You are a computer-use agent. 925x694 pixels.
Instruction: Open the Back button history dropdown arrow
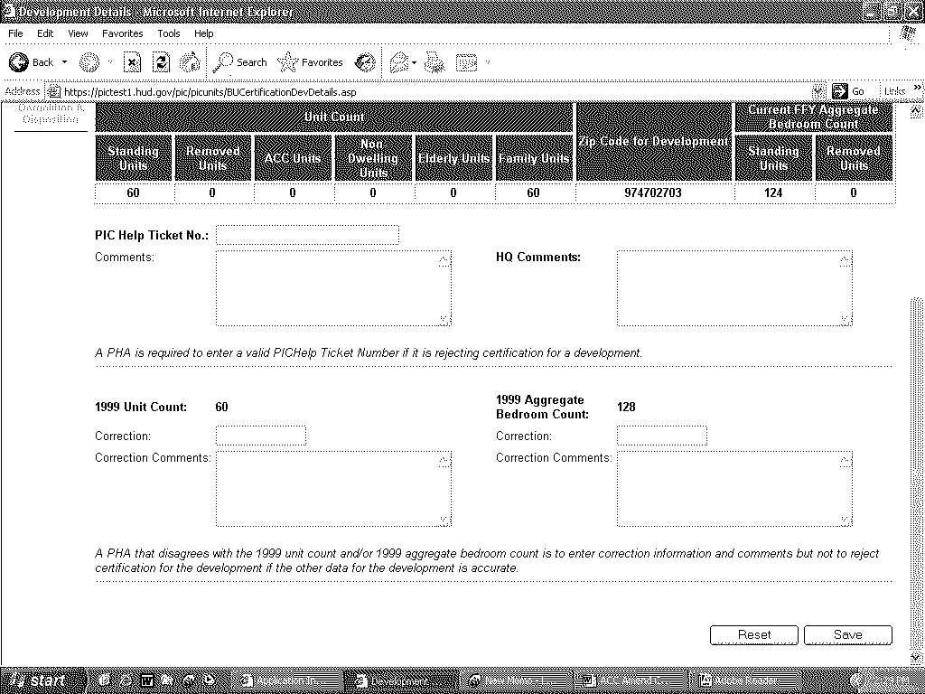[64, 62]
